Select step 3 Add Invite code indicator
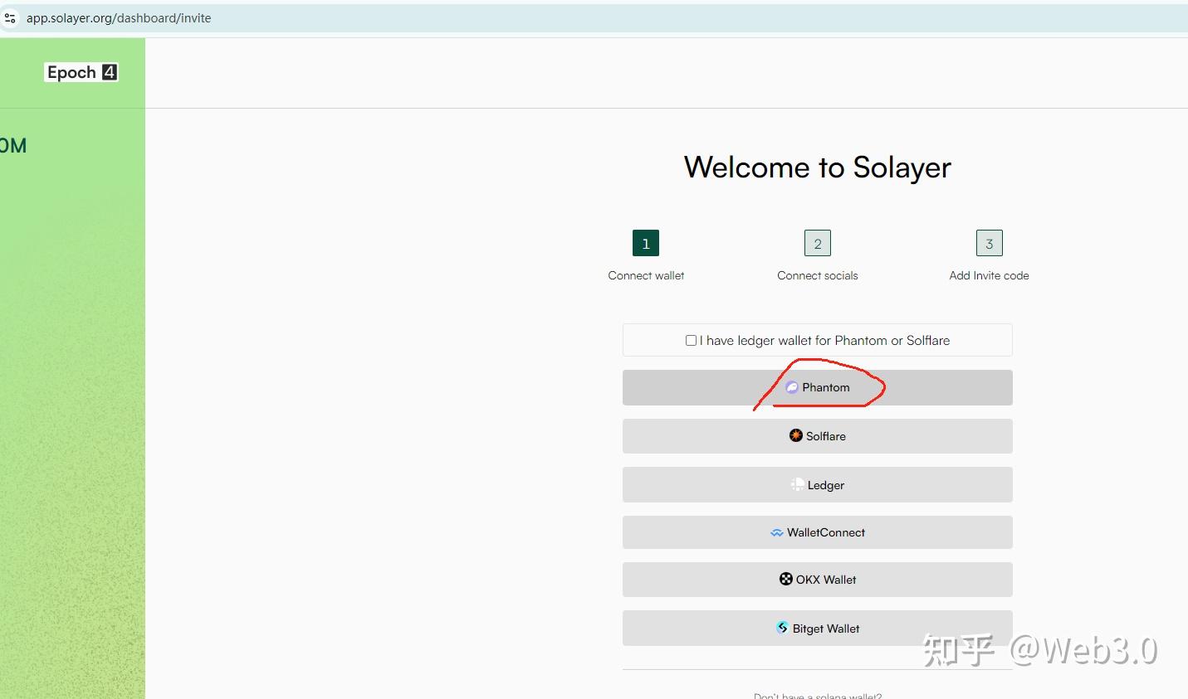The image size is (1188, 699). tap(988, 243)
